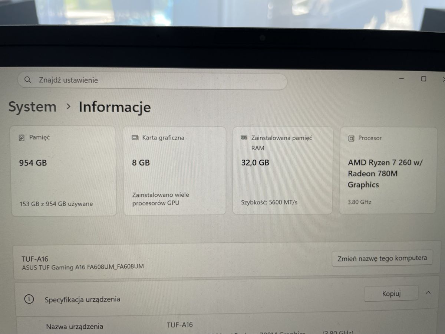Click 'Szybkość: 5600 MT/s' text

[269, 202]
